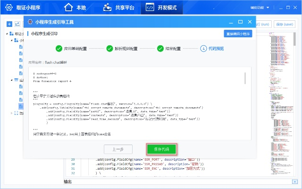Select the 代码预览 step label

tap(216, 49)
